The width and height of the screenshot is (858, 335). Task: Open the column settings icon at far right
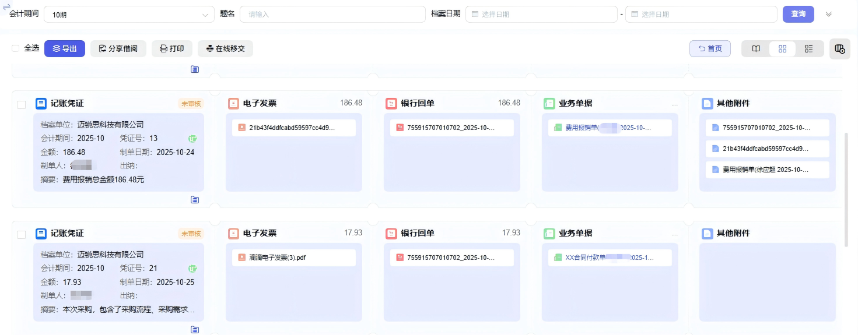pos(839,49)
